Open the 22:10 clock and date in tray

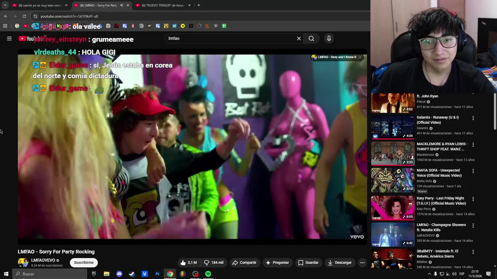pyautogui.click(x=475, y=274)
